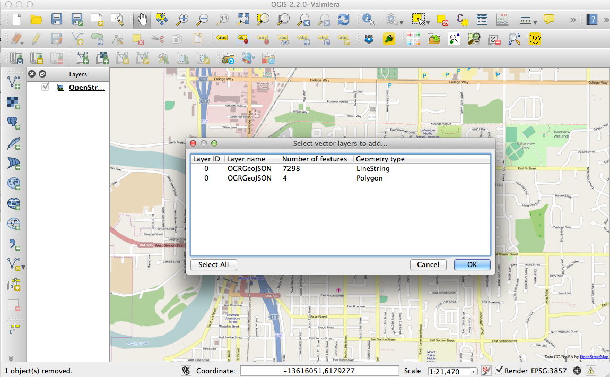Expand the Measure tool dropdown arrow
Screen dimensions: 610x377
535,22
